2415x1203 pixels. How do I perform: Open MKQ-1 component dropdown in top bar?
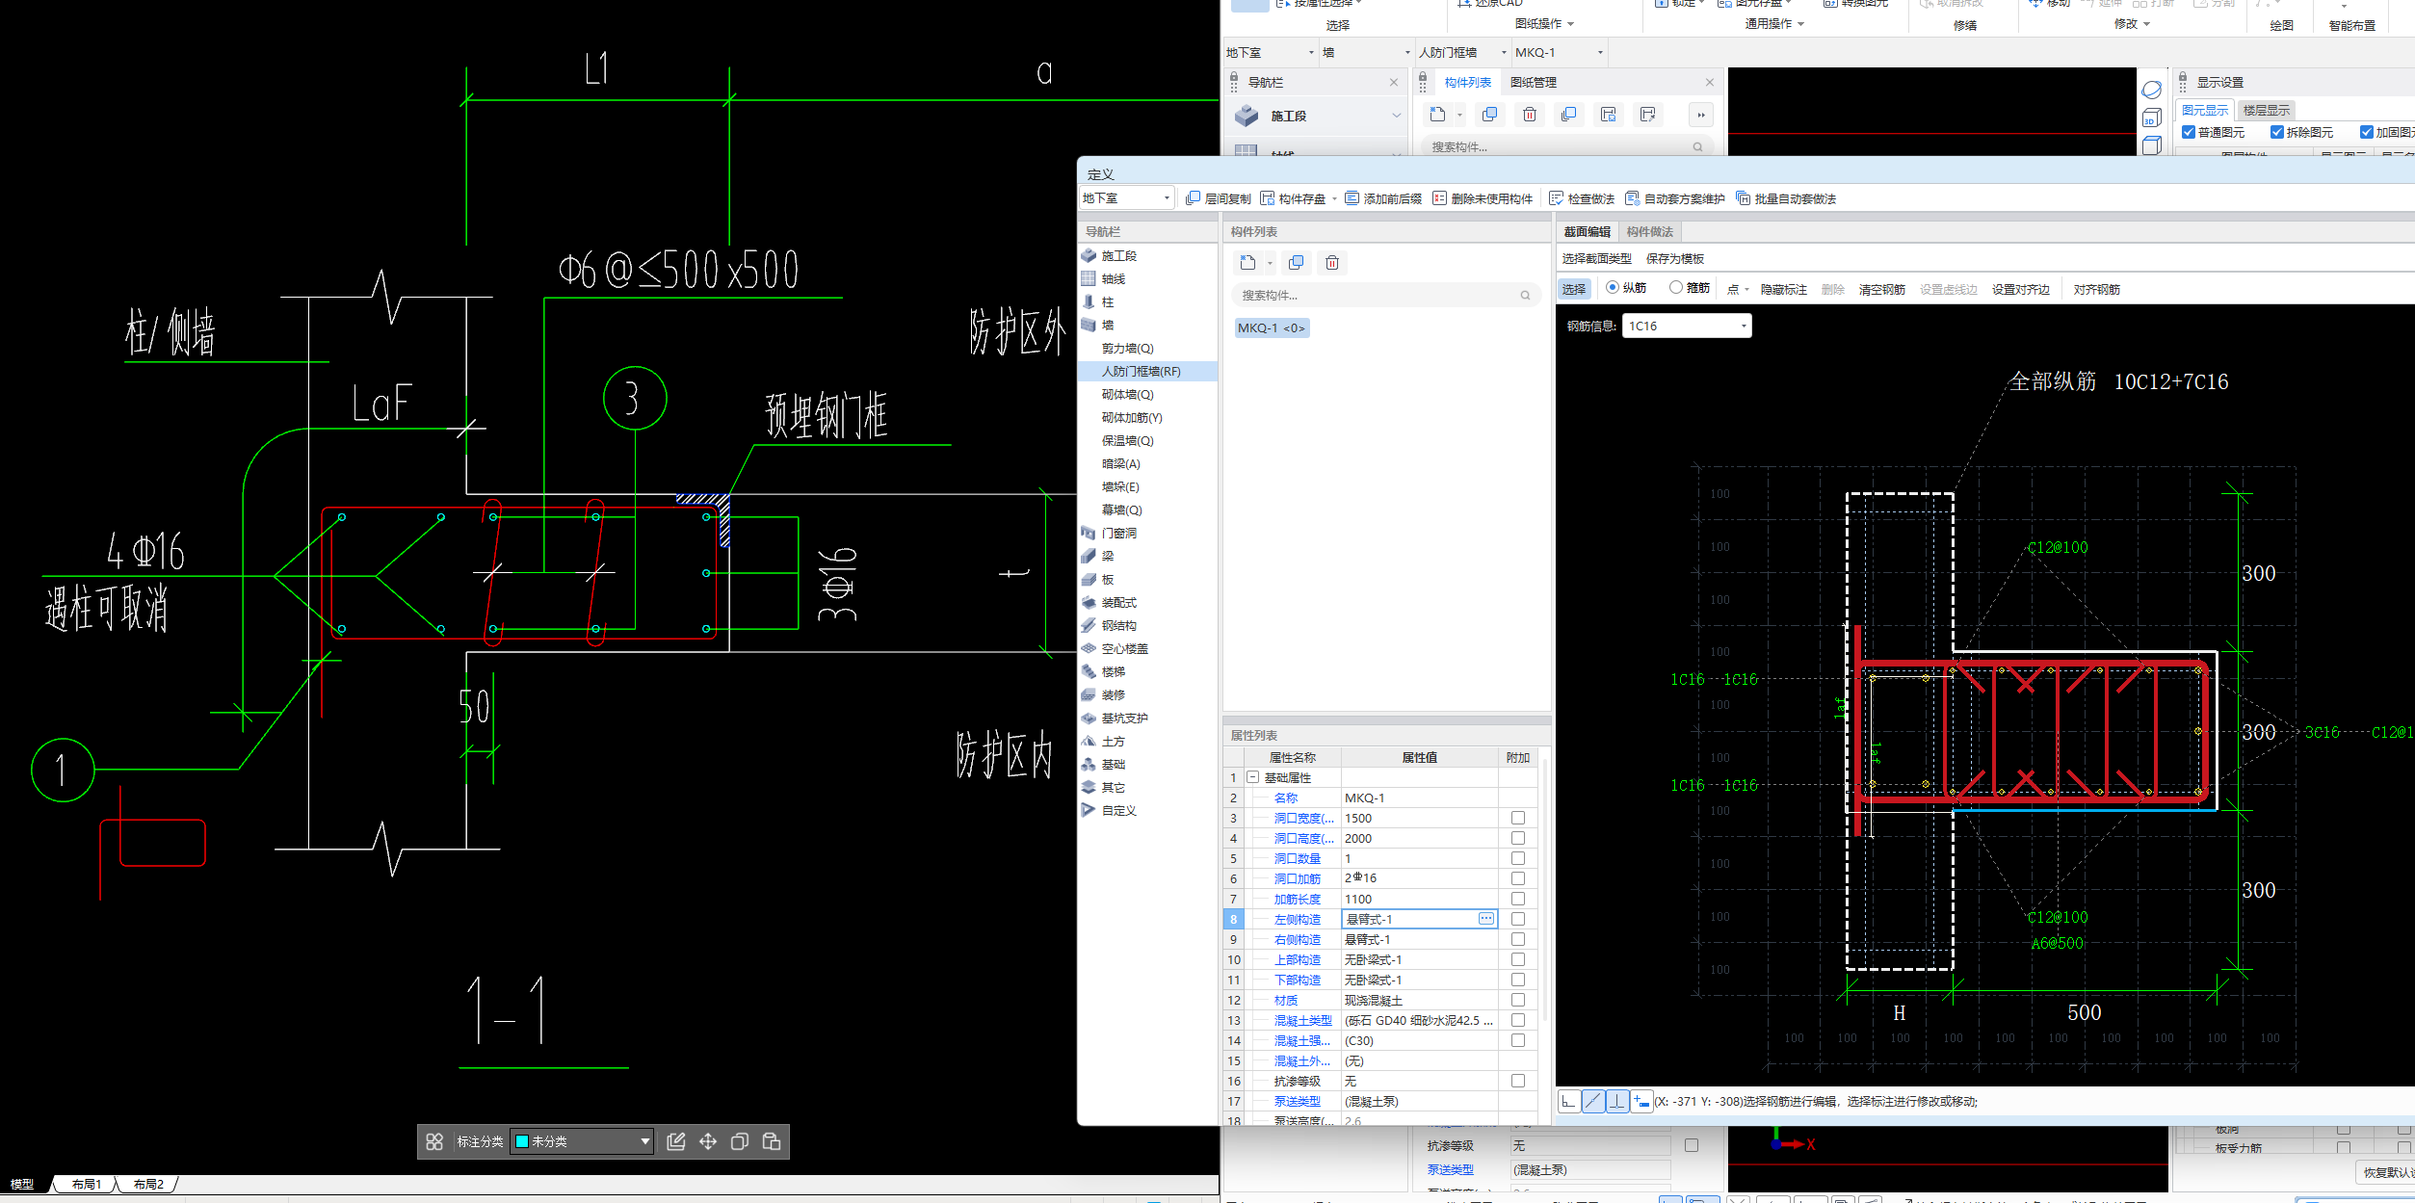pyautogui.click(x=1560, y=52)
